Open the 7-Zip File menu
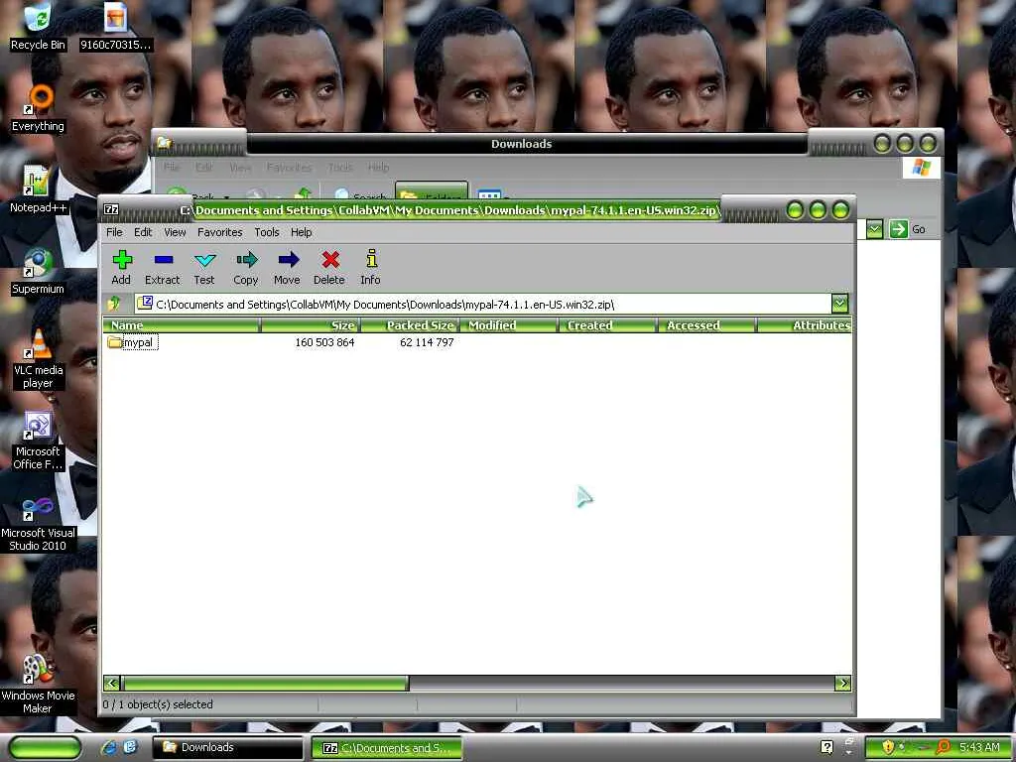The height and width of the screenshot is (762, 1016). pyautogui.click(x=114, y=232)
